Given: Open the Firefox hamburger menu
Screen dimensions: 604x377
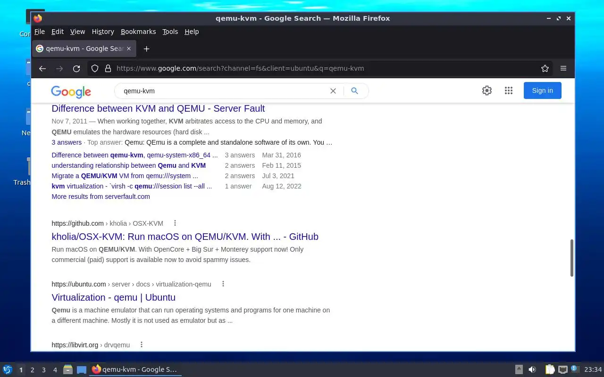Looking at the screenshot, I should pyautogui.click(x=563, y=68).
